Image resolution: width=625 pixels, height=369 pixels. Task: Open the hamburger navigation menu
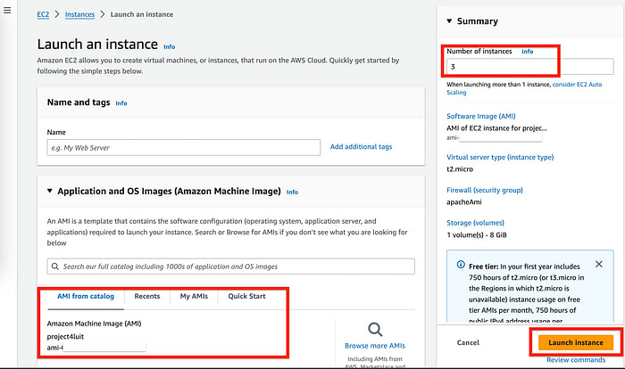[x=8, y=11]
